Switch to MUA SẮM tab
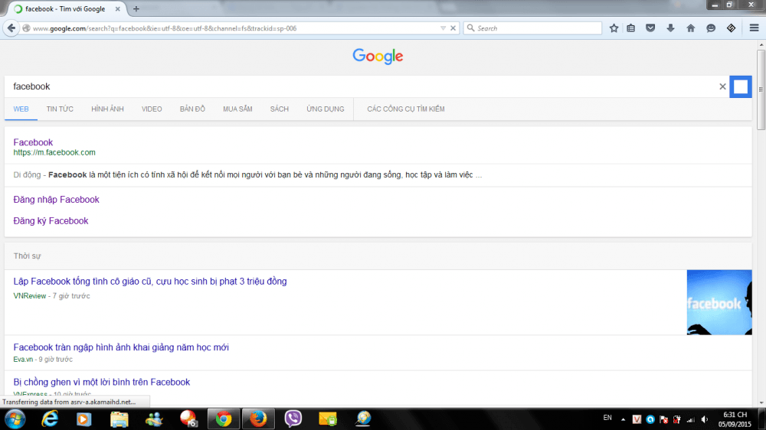766x430 pixels. coord(238,109)
